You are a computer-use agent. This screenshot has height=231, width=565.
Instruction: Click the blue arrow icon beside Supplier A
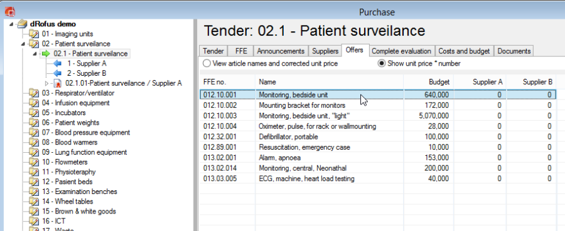point(57,64)
